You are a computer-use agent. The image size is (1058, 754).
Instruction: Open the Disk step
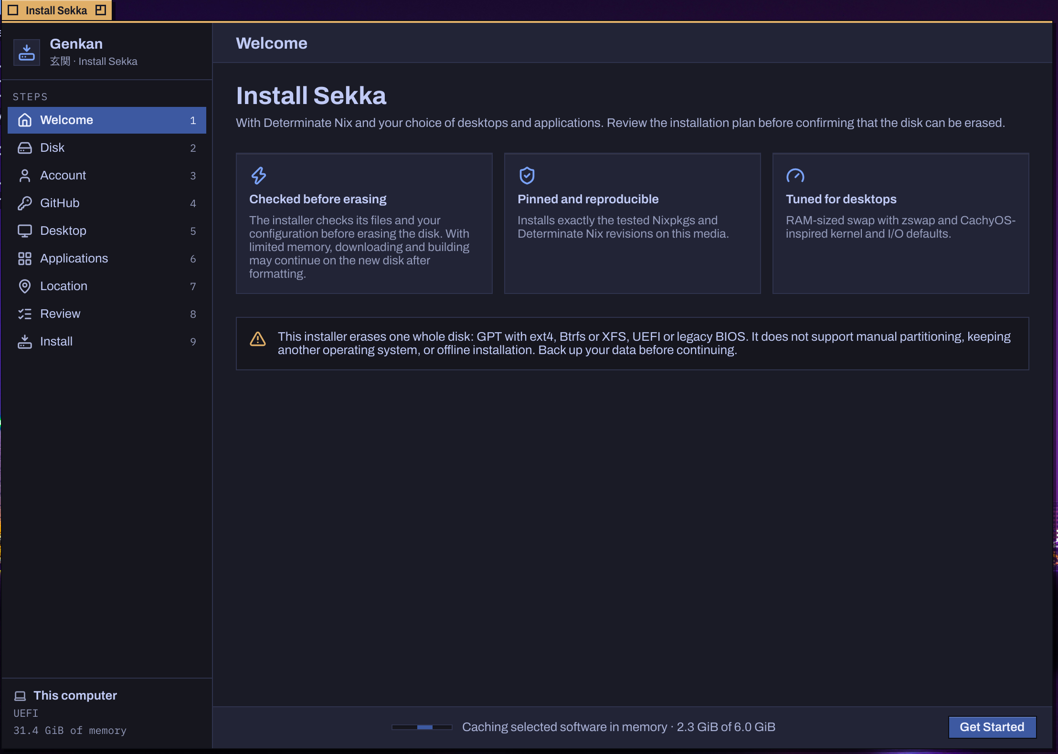tap(107, 148)
